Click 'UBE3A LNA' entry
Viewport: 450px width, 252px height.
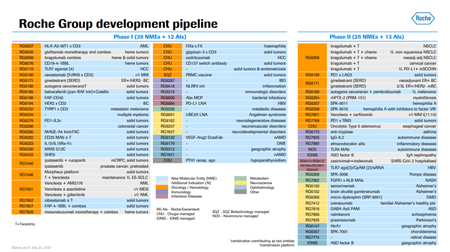click(x=197, y=114)
